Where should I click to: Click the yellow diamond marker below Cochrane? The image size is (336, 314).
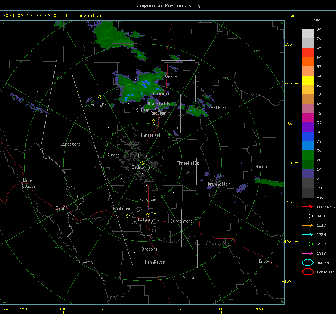128,215
